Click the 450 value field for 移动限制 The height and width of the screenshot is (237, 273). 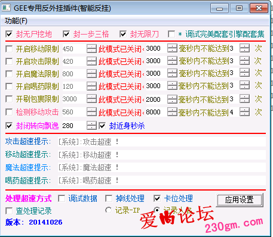click(75, 49)
